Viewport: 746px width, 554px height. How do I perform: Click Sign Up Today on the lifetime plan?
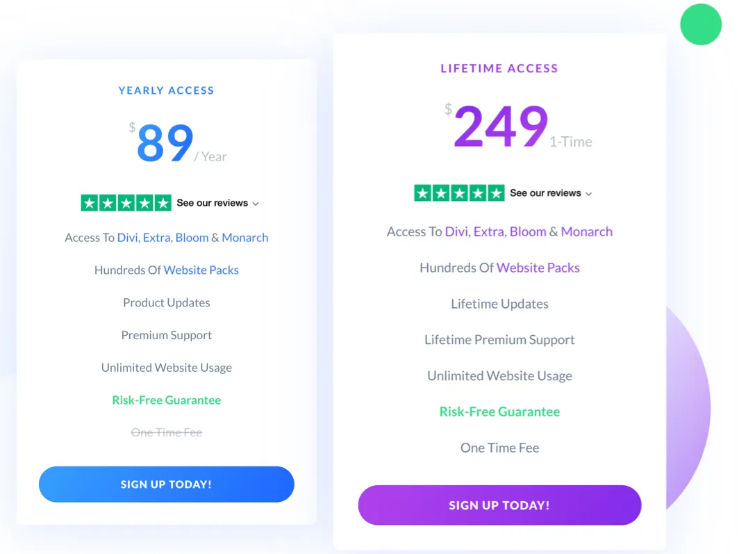[x=499, y=505]
